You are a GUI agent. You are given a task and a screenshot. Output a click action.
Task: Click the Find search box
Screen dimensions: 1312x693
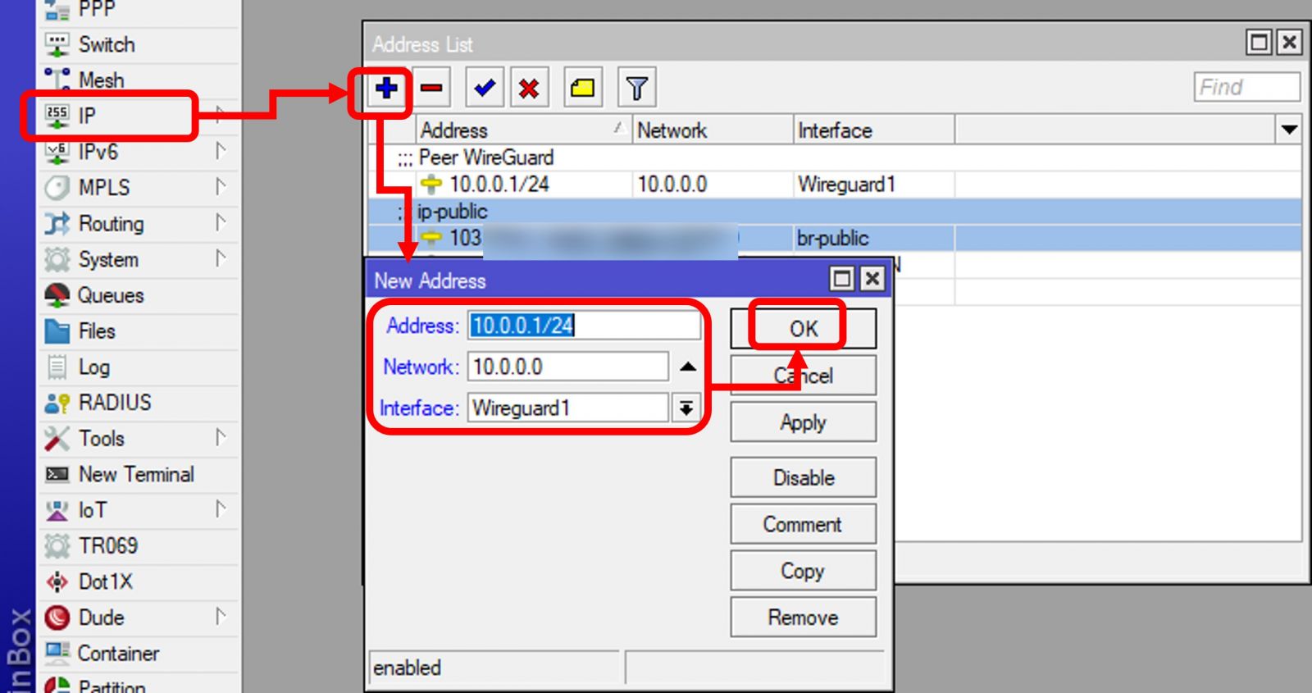click(1246, 87)
